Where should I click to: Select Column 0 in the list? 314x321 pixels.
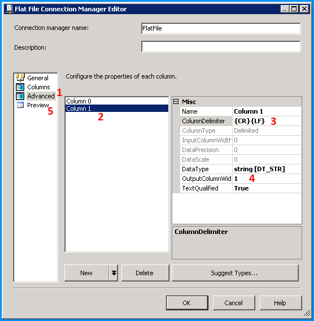(x=116, y=101)
